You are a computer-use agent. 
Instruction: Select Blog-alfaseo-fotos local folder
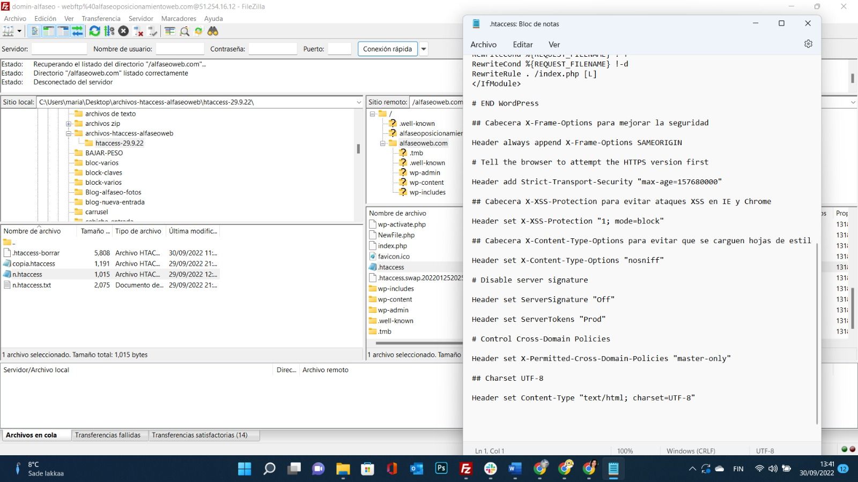(113, 192)
